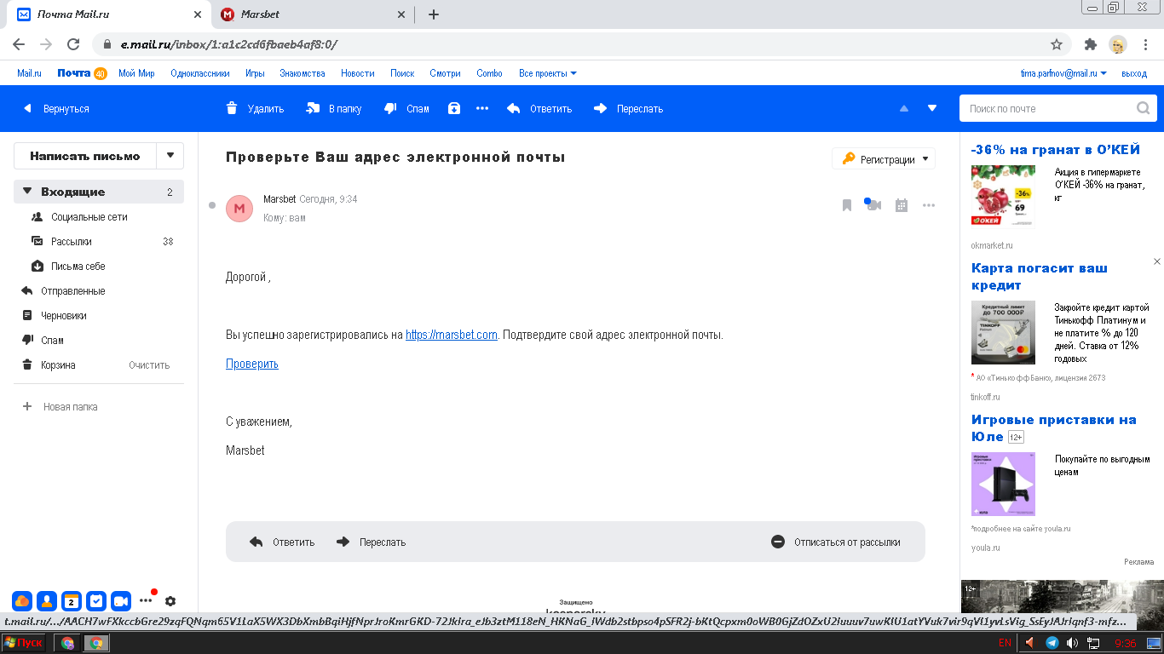This screenshot has height=654, width=1164.
Task: Open the video calls icon in sidebar bottom
Action: (121, 600)
